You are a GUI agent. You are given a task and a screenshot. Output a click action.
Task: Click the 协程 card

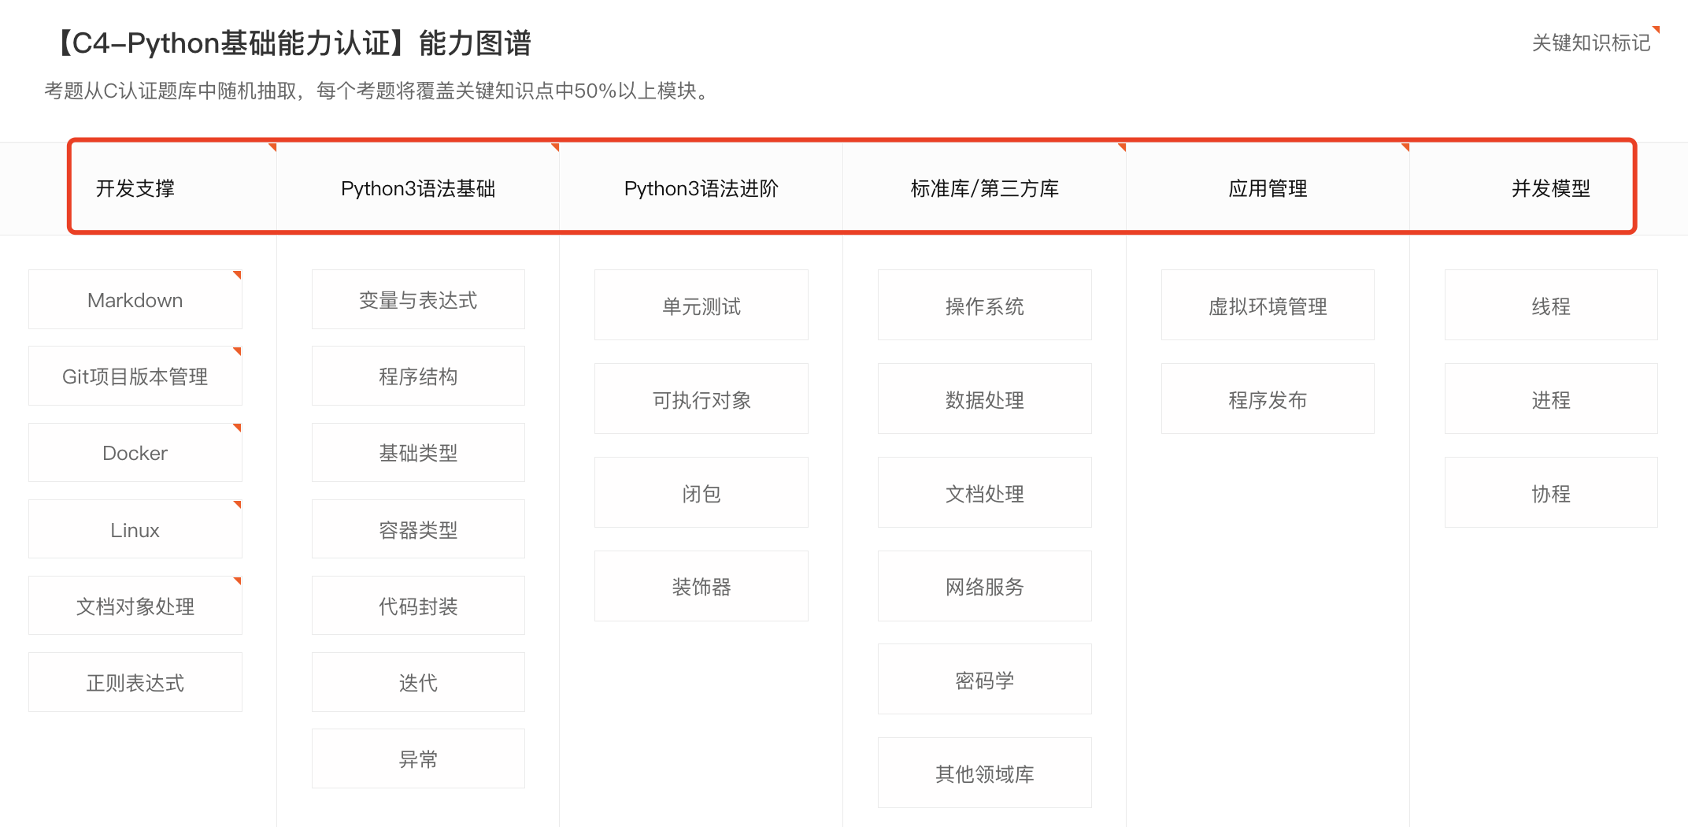coord(1551,492)
